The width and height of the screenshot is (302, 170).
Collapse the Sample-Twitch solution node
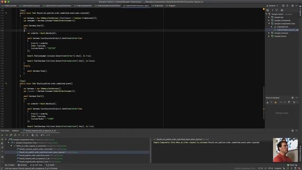(266, 14)
